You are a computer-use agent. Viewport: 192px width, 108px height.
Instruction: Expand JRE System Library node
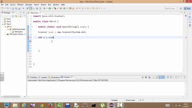(x=5, y=34)
